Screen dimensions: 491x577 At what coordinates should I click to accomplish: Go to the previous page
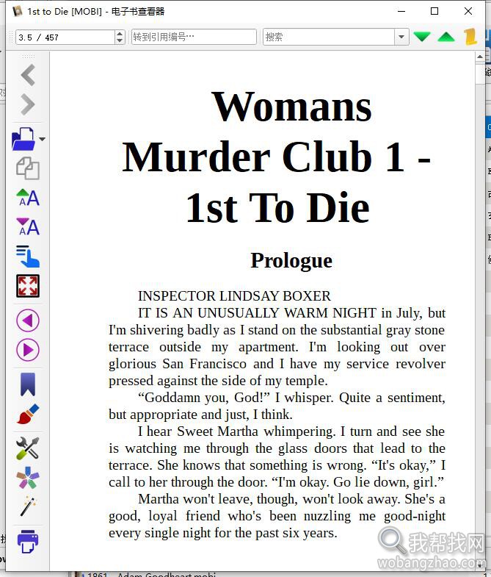(28, 320)
